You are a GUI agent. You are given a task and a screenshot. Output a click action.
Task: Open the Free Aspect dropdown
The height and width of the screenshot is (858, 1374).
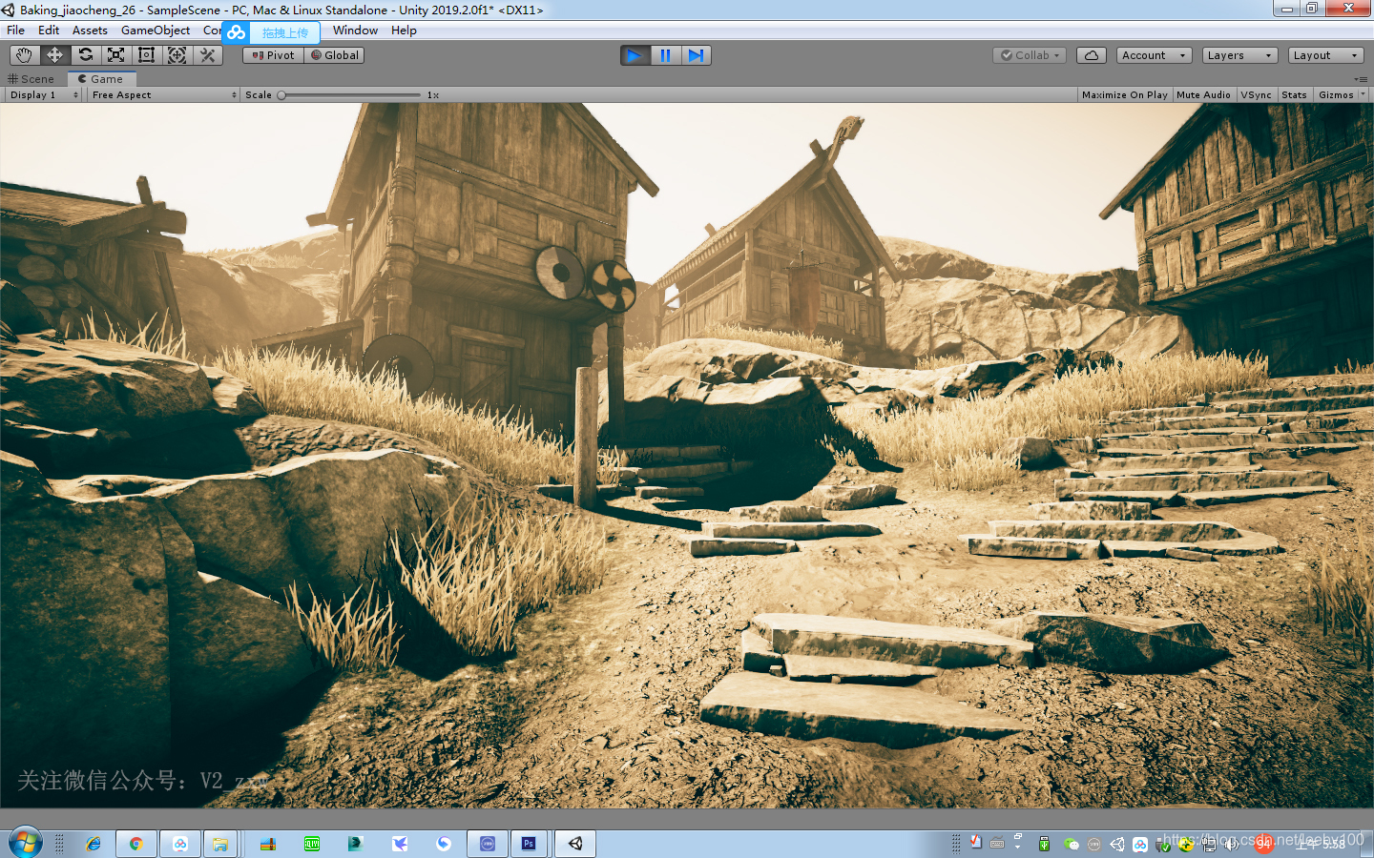pos(164,95)
